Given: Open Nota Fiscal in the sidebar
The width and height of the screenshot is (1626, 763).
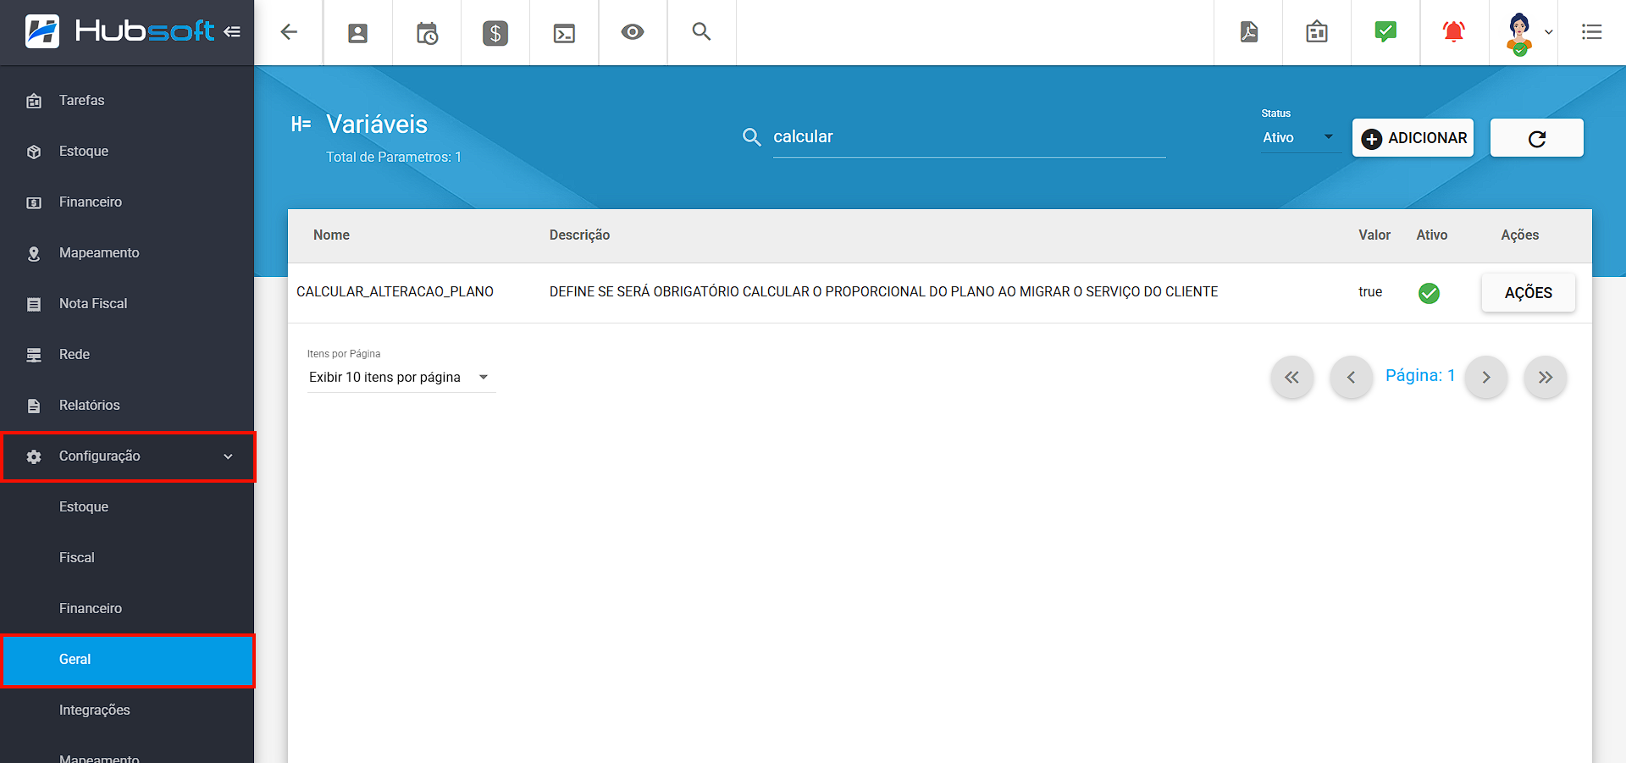Looking at the screenshot, I should coord(127,303).
